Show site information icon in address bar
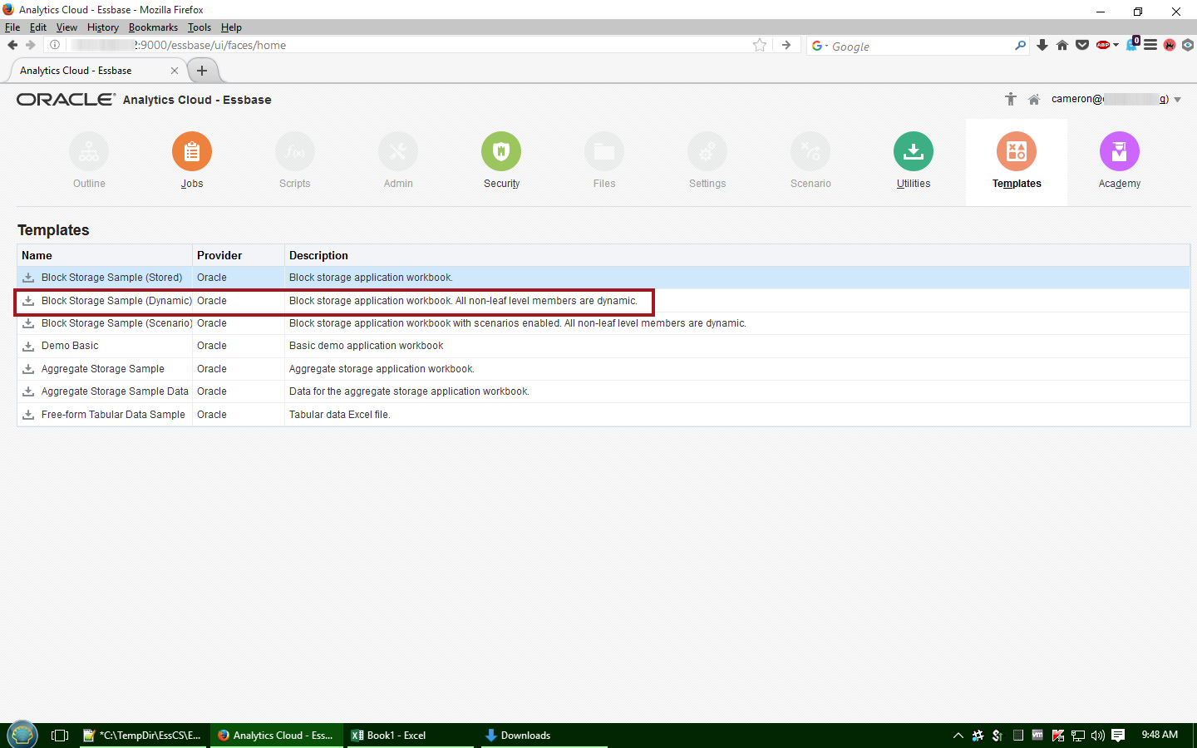Image resolution: width=1197 pixels, height=748 pixels. tap(55, 45)
